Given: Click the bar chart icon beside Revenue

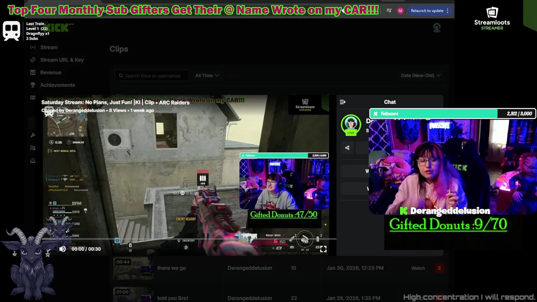Looking at the screenshot, I should tap(33, 73).
